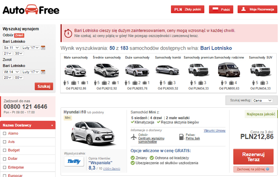Click the Hyundai i10 car image

click(94, 133)
